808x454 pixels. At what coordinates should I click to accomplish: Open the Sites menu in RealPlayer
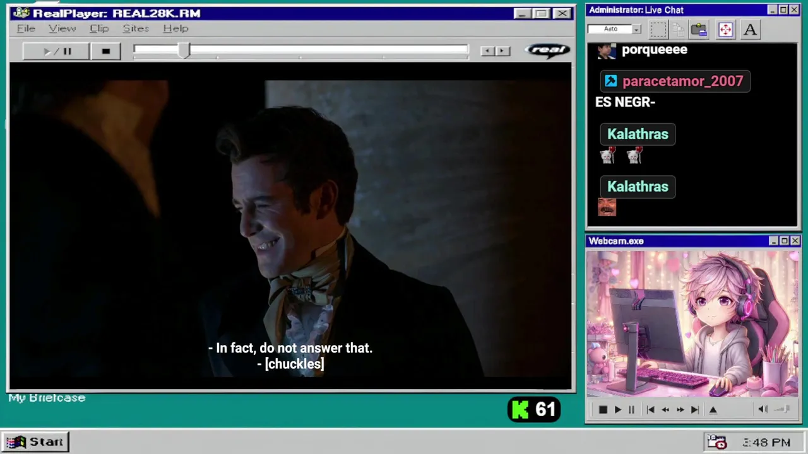click(136, 28)
